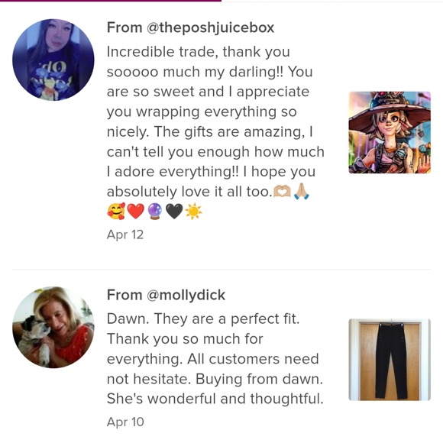The image size is (443, 443).
Task: Click the crystal ball emoji
Action: (155, 211)
